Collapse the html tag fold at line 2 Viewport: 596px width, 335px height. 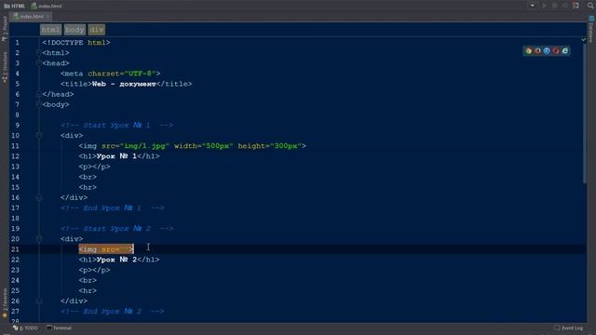point(39,52)
